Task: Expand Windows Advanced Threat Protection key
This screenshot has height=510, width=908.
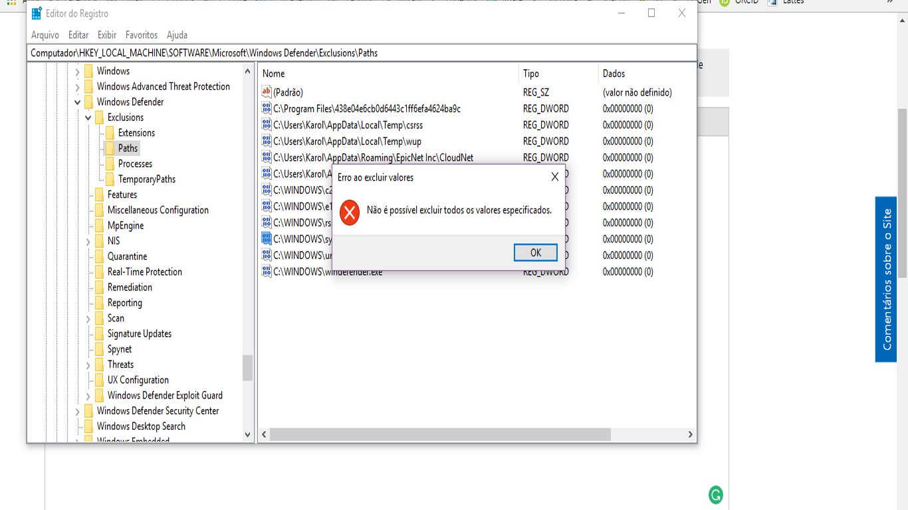Action: click(78, 87)
